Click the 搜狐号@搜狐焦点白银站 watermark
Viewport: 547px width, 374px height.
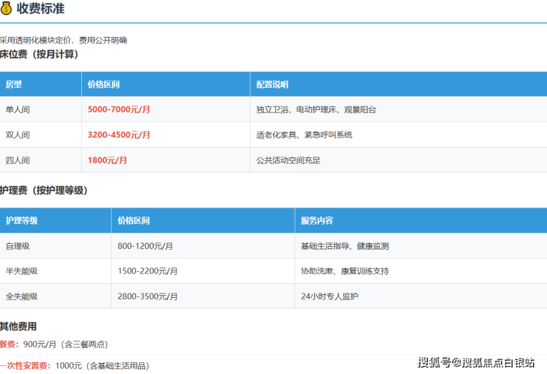pyautogui.click(x=476, y=361)
